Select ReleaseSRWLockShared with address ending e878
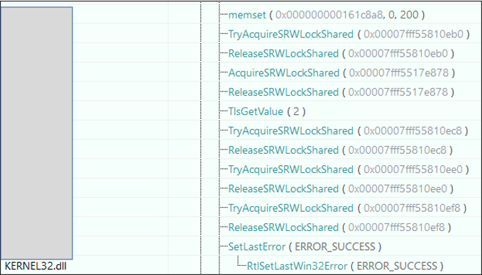The image size is (482, 275). coord(341,92)
